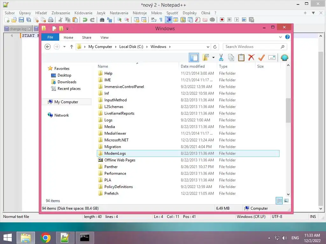Click the Search Windows input field
326x244 pixels.
pyautogui.click(x=255, y=47)
